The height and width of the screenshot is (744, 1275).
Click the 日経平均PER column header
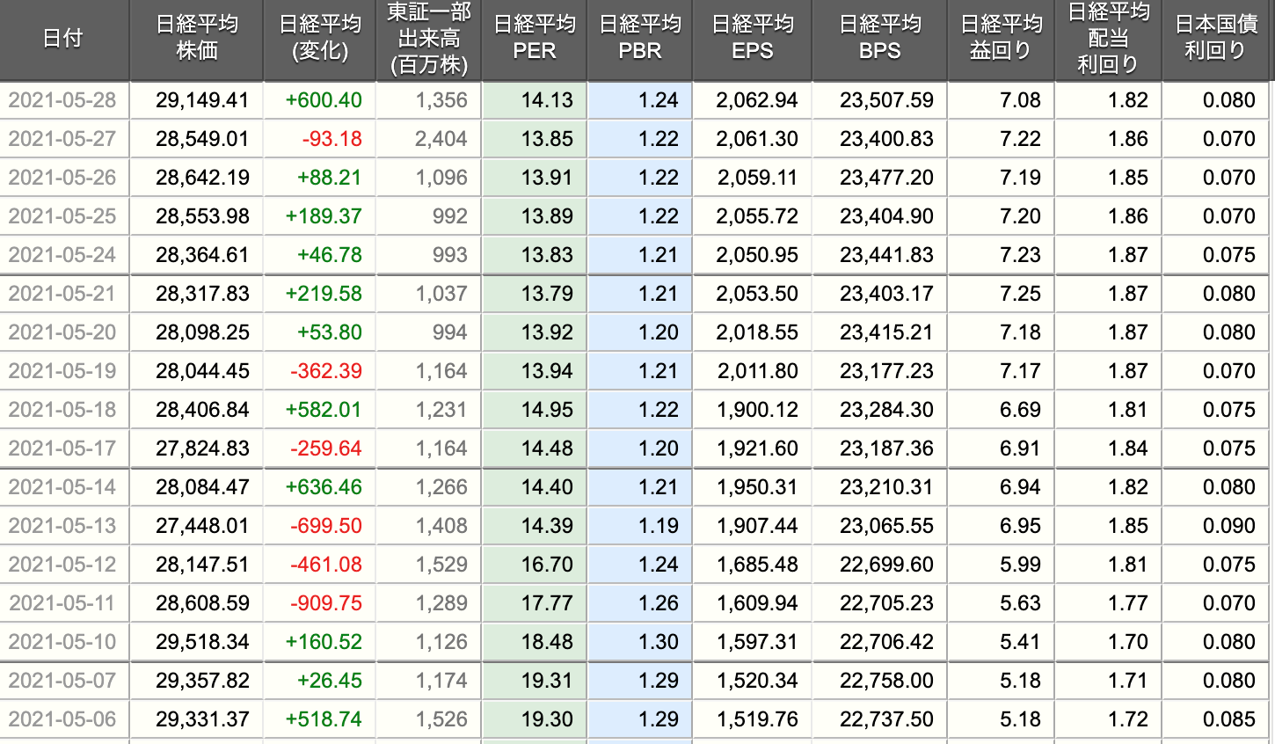coord(534,39)
